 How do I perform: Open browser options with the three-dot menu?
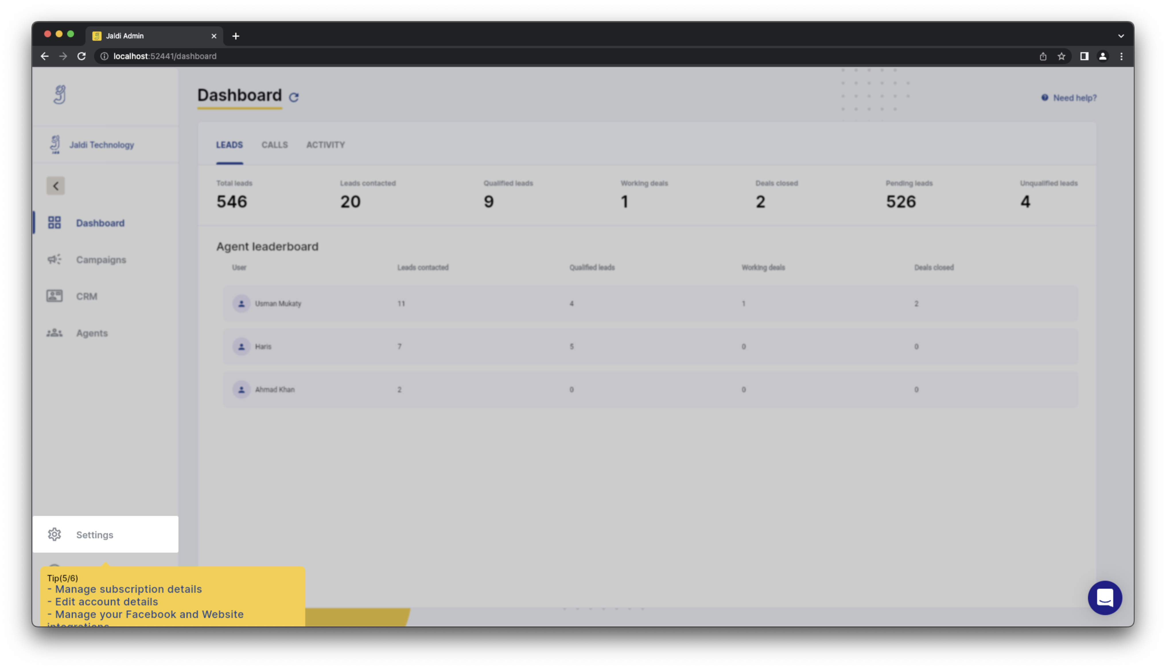[1121, 56]
